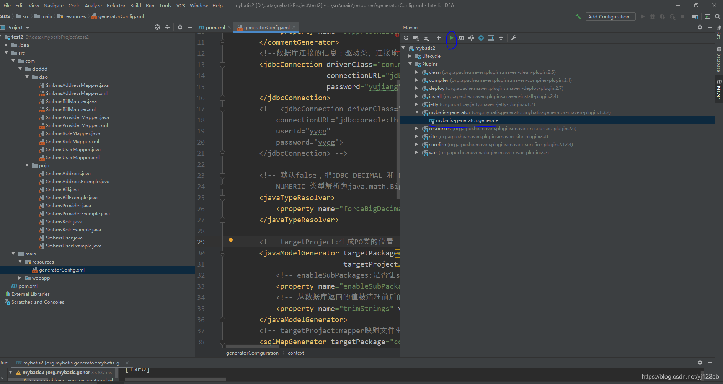Collapse all in Project panel

click(167, 27)
